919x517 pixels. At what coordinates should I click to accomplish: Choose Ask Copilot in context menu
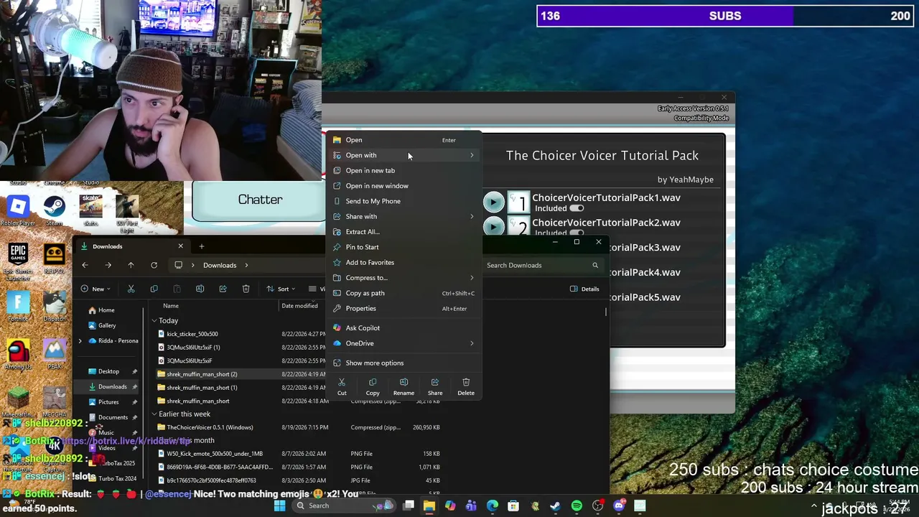tap(403, 328)
